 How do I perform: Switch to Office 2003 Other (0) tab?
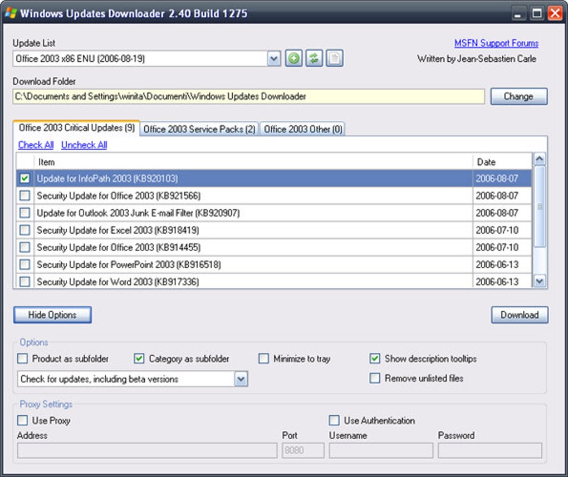click(x=303, y=129)
